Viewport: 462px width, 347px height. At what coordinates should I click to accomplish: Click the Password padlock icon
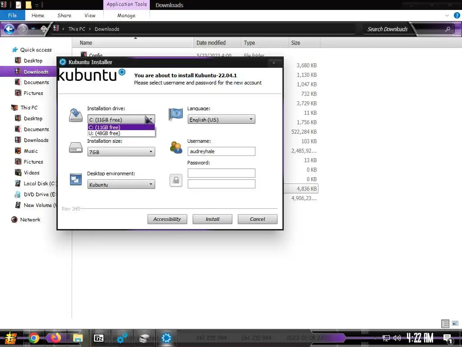click(176, 180)
